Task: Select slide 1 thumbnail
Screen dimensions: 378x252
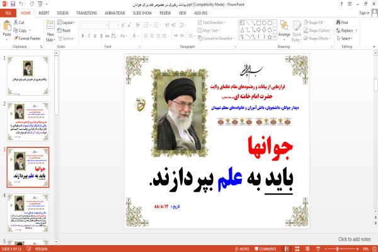Action: tap(28, 76)
